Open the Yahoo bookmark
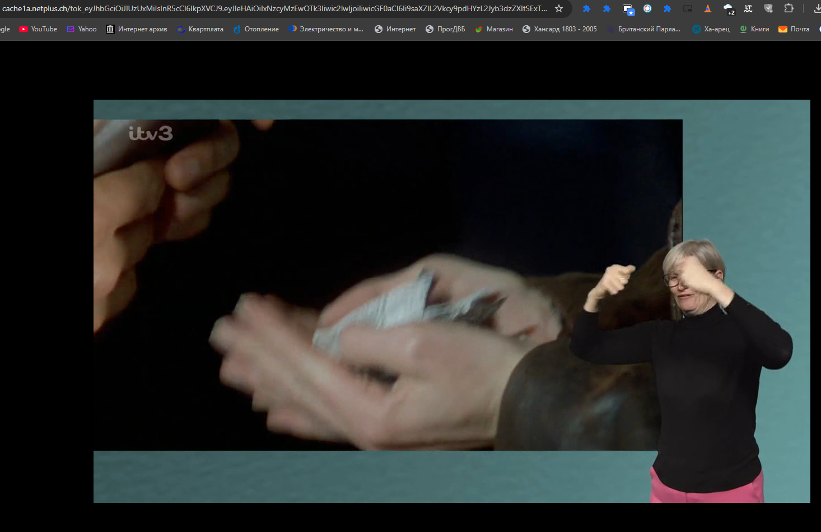821x532 pixels. (x=82, y=29)
